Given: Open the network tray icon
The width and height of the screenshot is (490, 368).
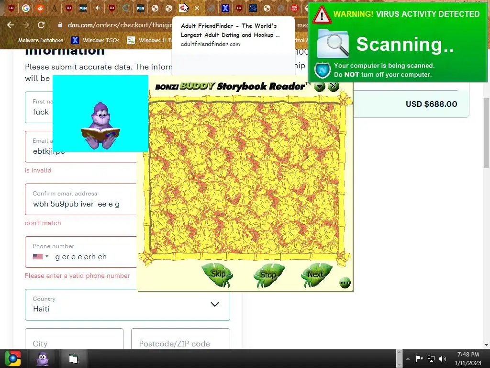Looking at the screenshot, I should (431, 358).
